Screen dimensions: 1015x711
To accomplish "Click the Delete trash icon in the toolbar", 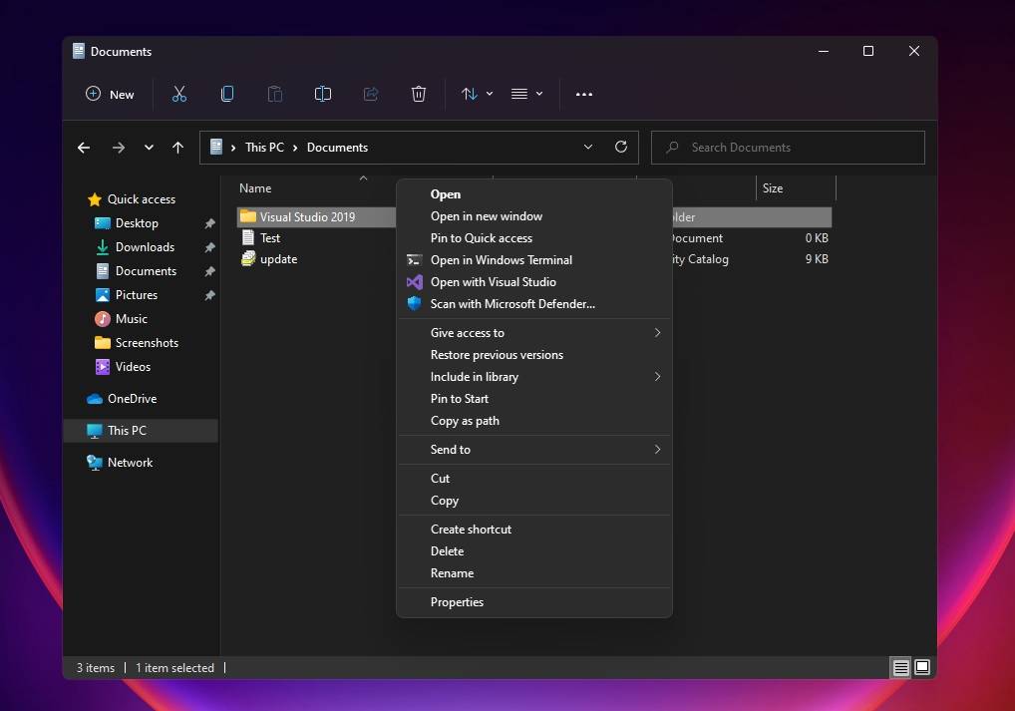I will (419, 94).
